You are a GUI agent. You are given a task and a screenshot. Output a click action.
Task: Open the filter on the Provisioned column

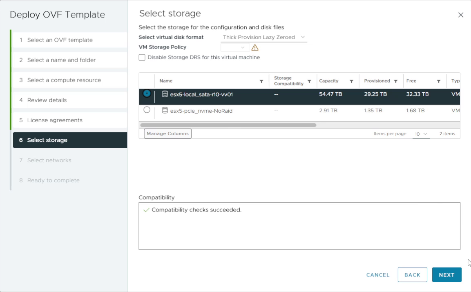pyautogui.click(x=396, y=81)
